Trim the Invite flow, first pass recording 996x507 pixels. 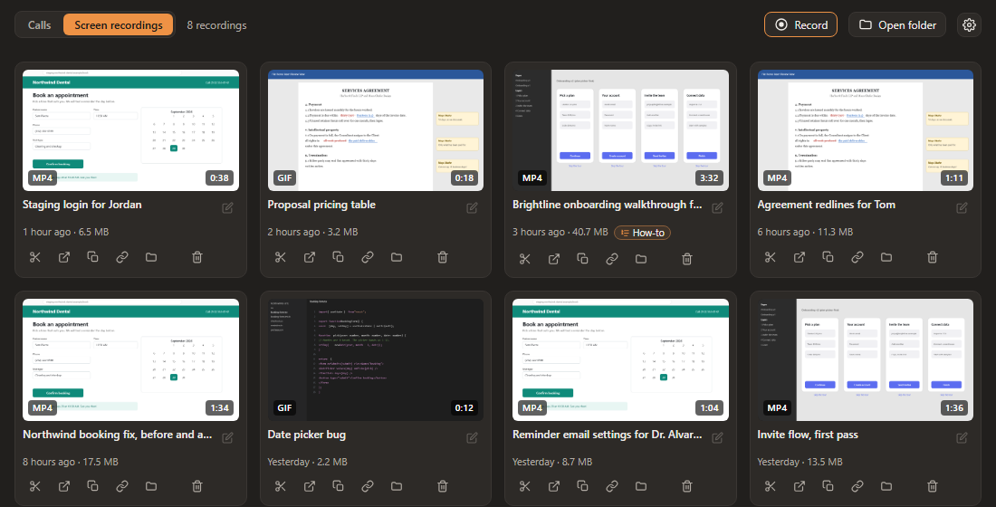point(770,486)
